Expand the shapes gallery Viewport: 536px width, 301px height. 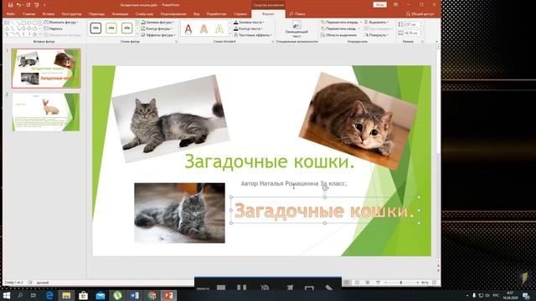pos(40,34)
